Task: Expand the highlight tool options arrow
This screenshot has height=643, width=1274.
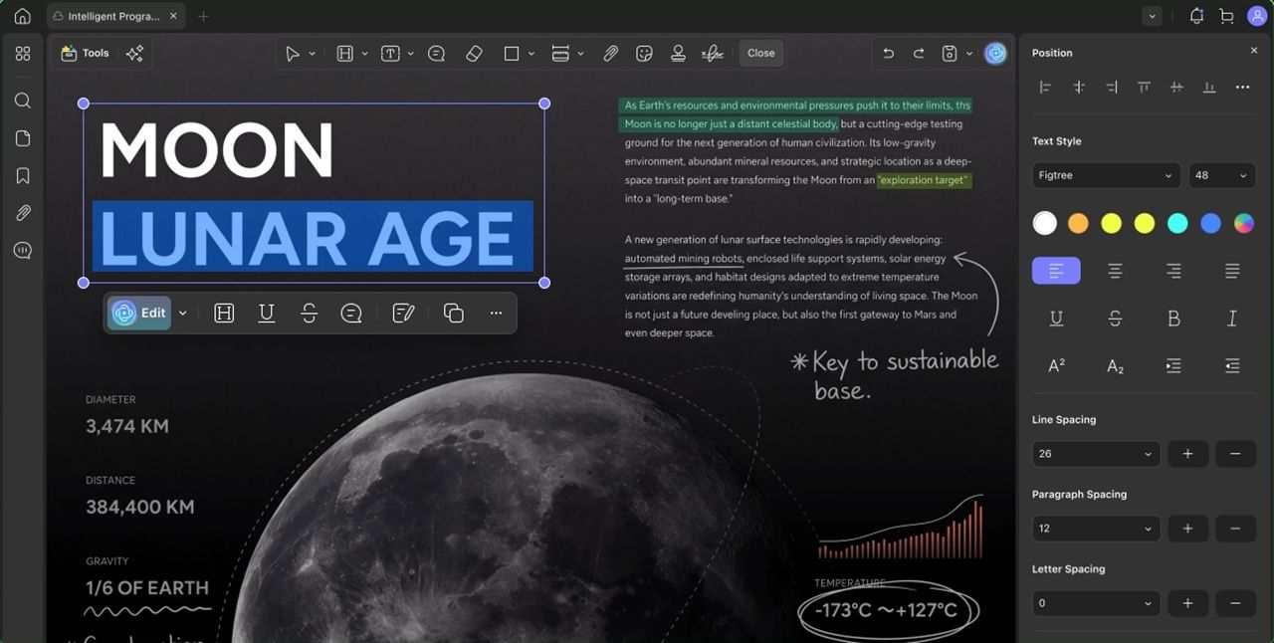Action: pos(364,54)
